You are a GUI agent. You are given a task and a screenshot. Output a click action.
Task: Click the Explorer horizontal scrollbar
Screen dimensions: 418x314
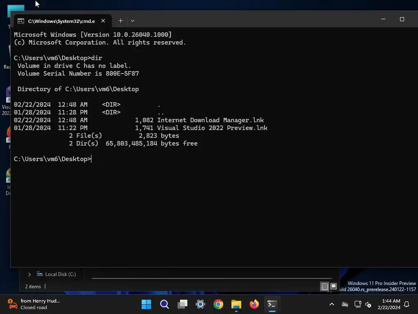[x=212, y=278]
